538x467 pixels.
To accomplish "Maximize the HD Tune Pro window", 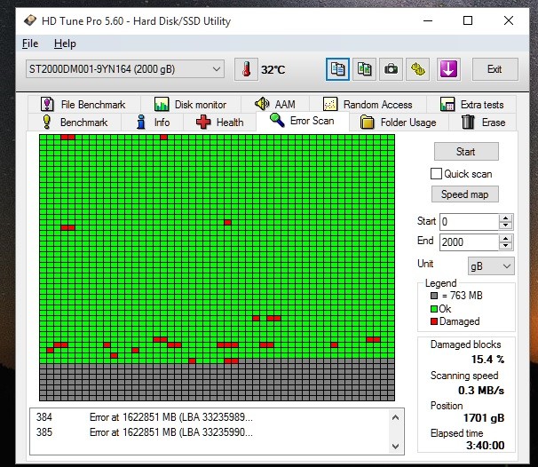I will (468, 20).
